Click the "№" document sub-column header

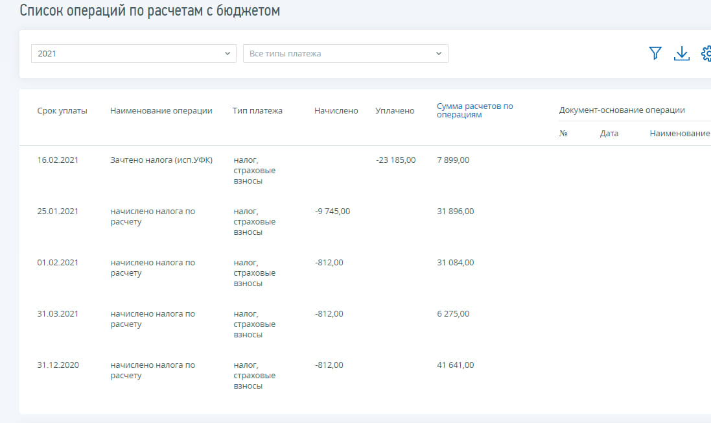pos(563,134)
